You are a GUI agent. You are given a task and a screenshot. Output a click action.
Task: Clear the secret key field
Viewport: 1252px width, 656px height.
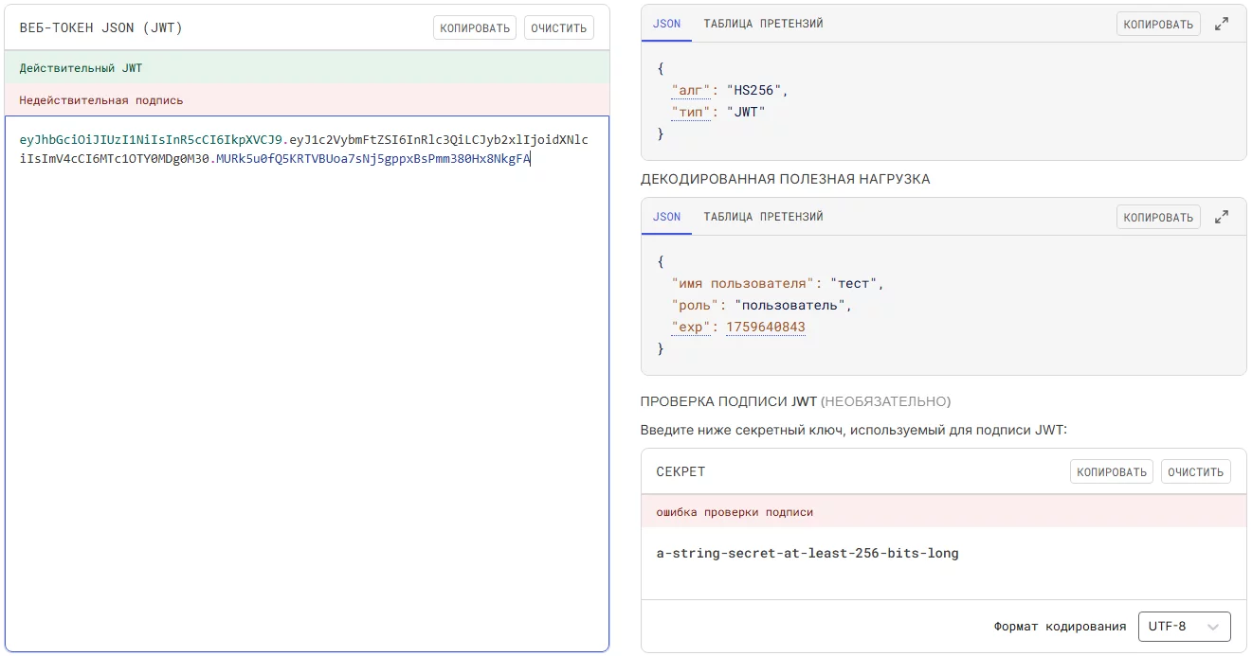tap(1195, 471)
